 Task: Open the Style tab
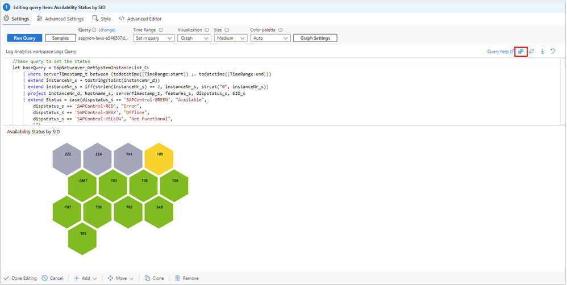coord(102,19)
